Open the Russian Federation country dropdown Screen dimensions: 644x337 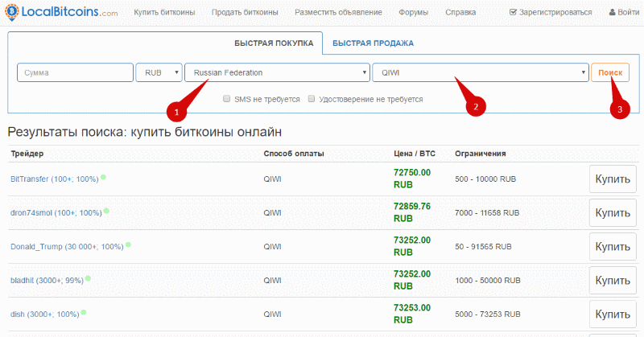(x=277, y=72)
